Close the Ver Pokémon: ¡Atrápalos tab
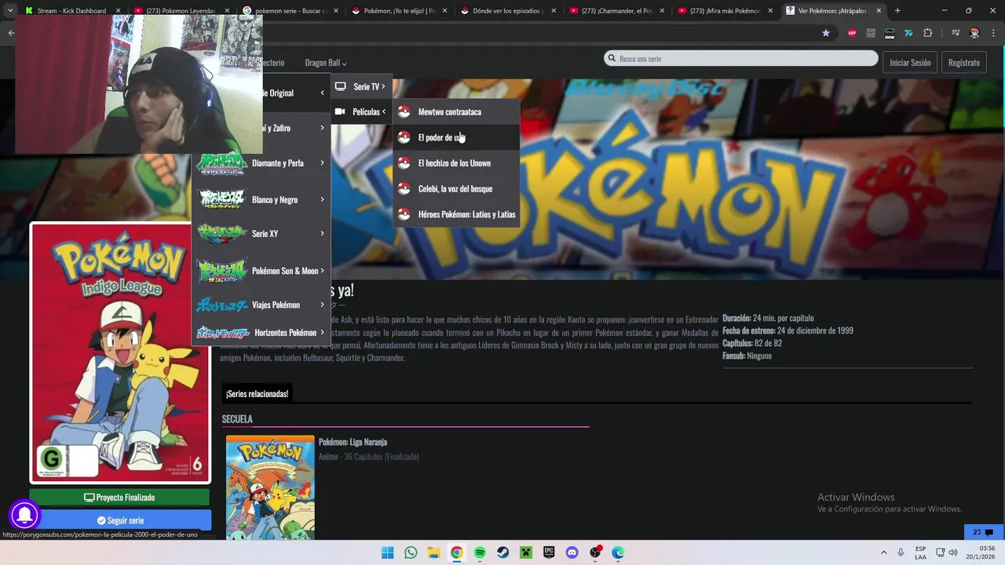The image size is (1005, 565). (x=877, y=11)
